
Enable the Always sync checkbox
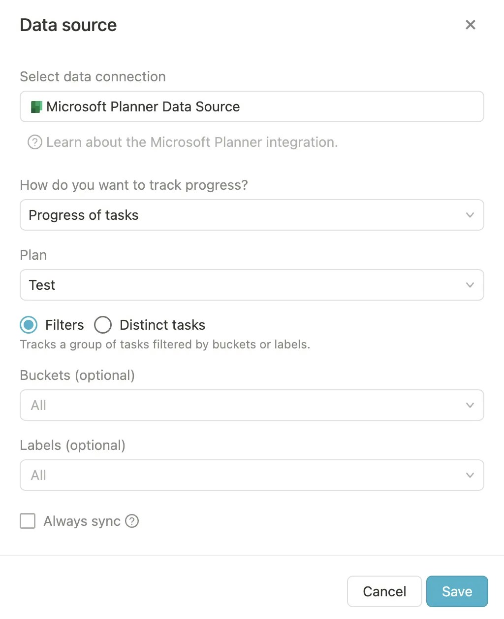[28, 521]
